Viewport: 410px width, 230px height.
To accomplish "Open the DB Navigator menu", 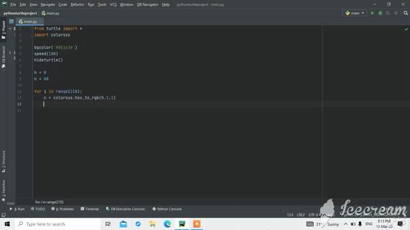I will click(x=147, y=4).
